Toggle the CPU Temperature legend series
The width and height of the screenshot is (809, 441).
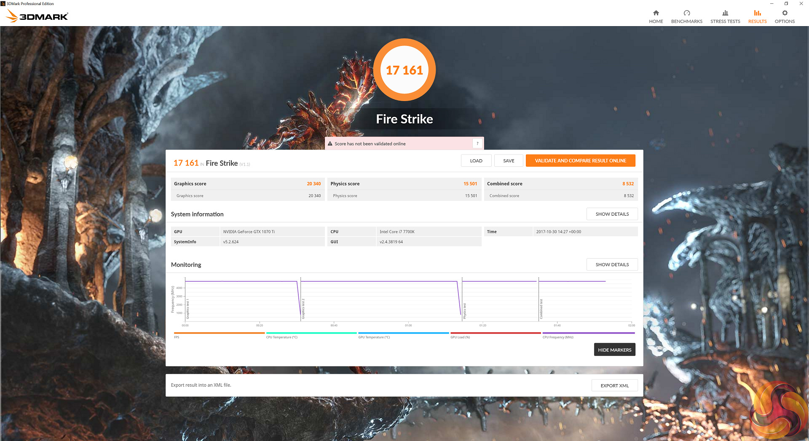pos(311,333)
